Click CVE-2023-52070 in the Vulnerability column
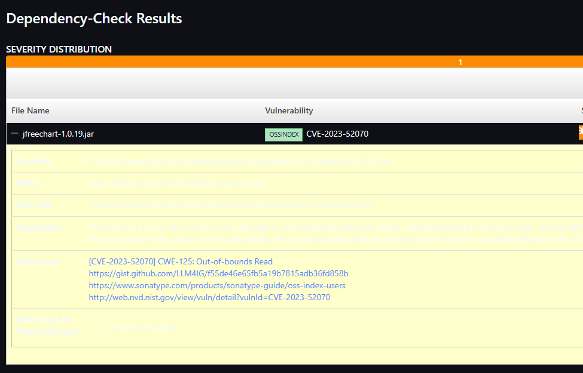This screenshot has height=373, width=583. click(x=337, y=134)
